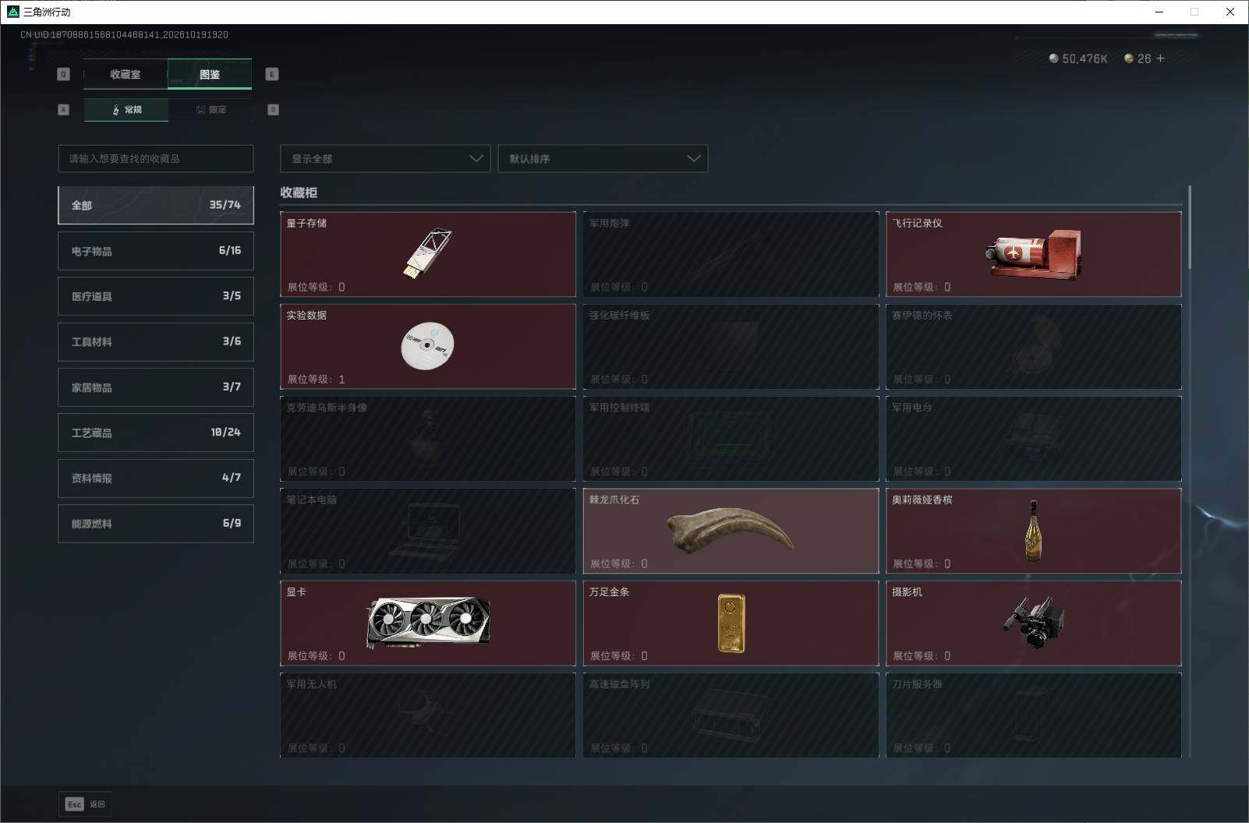Select the 能源燃料 6/9 category
The image size is (1249, 823).
(156, 524)
